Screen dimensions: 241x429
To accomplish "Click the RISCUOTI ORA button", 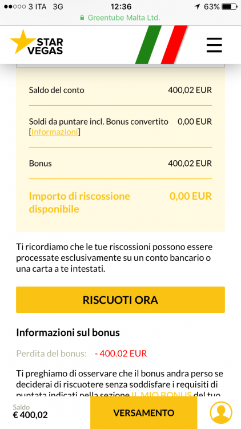I will 120,300.
